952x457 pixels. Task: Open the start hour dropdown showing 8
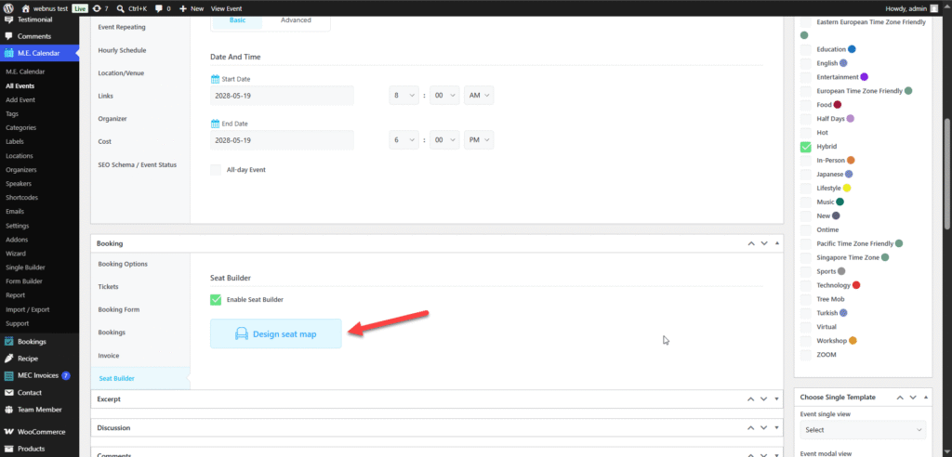coord(404,96)
